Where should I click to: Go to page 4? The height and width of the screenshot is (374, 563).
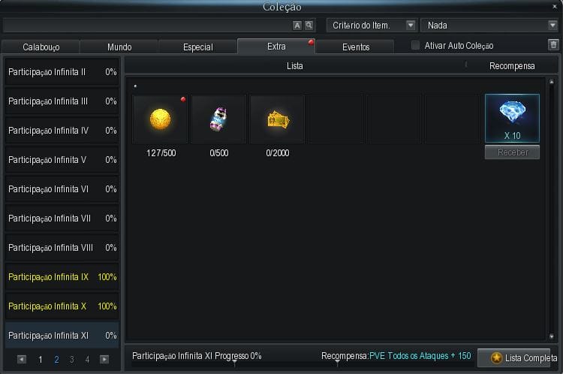[x=87, y=359]
